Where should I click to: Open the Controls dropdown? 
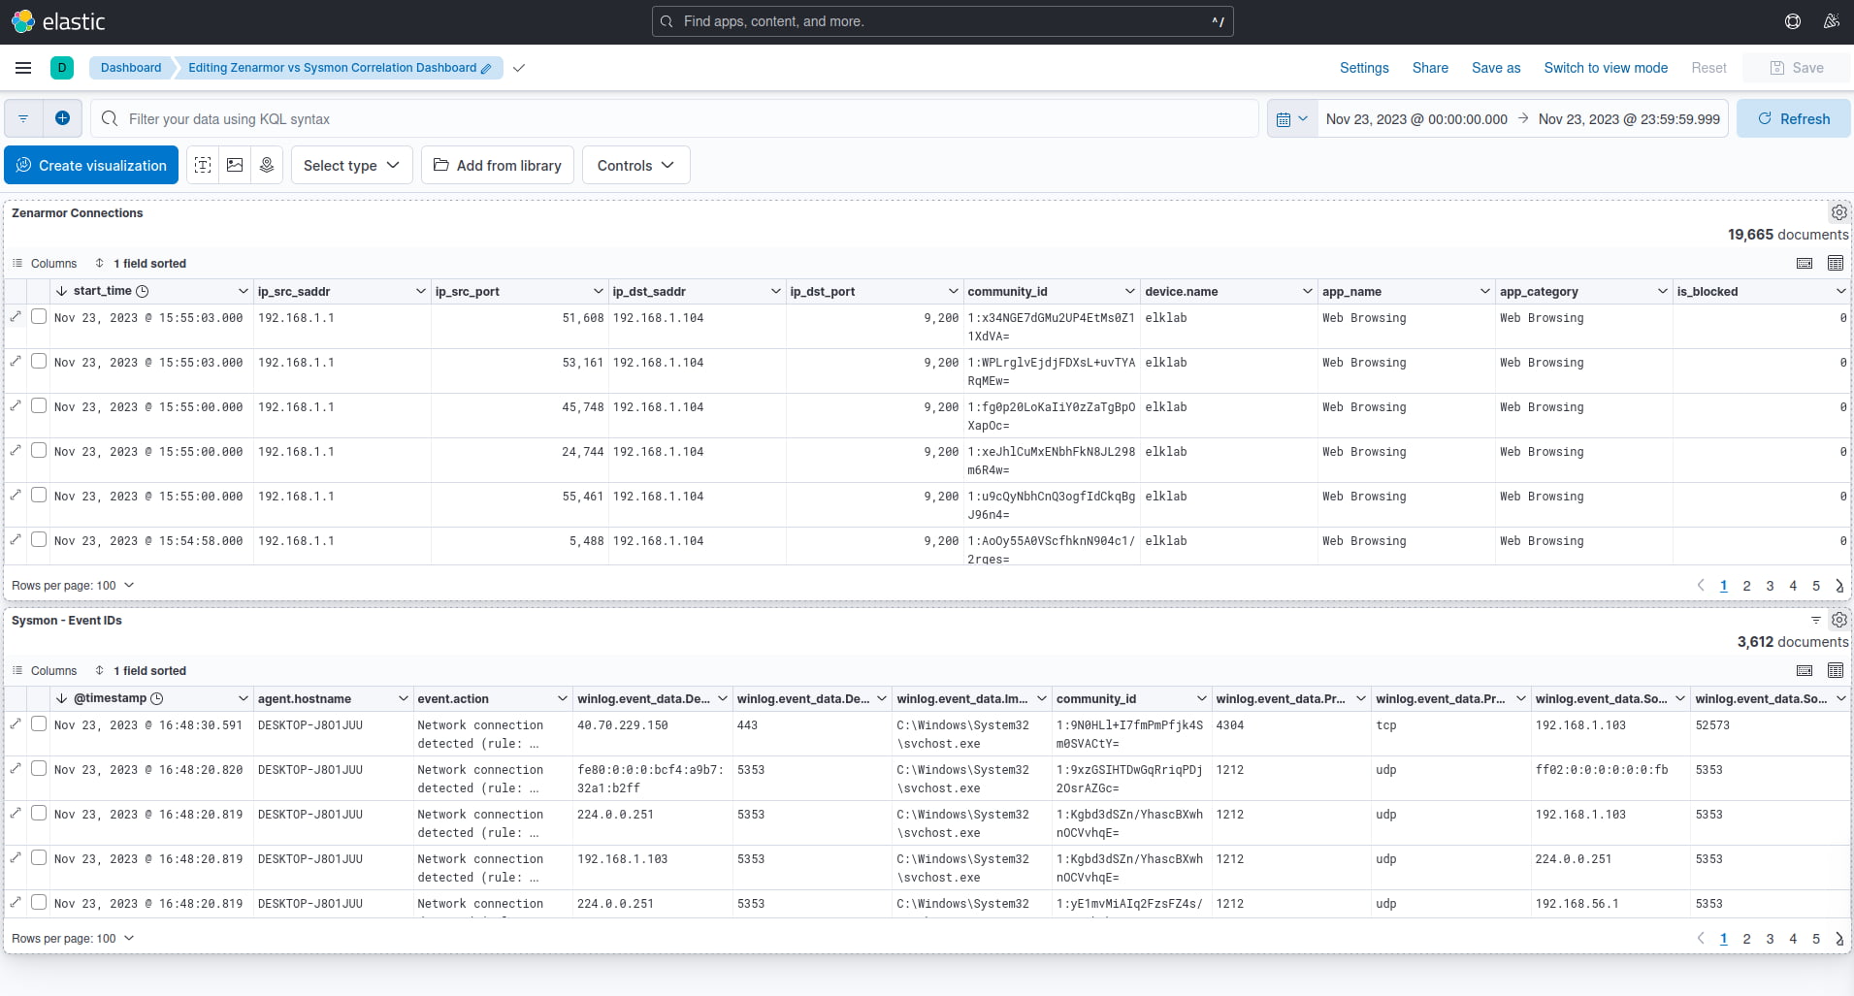(x=635, y=165)
